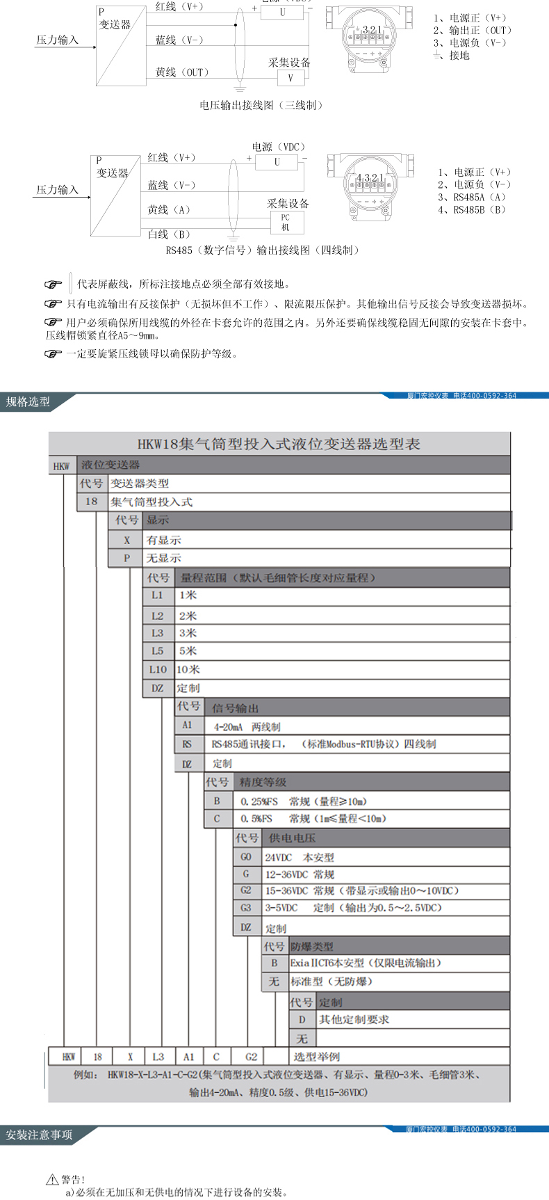Click the ground symbol next to 接地 legend
Screen dimensions: 549x1200
(x=438, y=55)
